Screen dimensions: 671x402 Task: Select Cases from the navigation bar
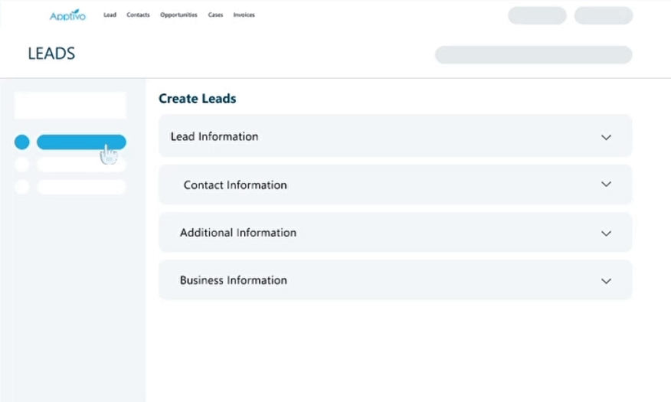point(215,15)
